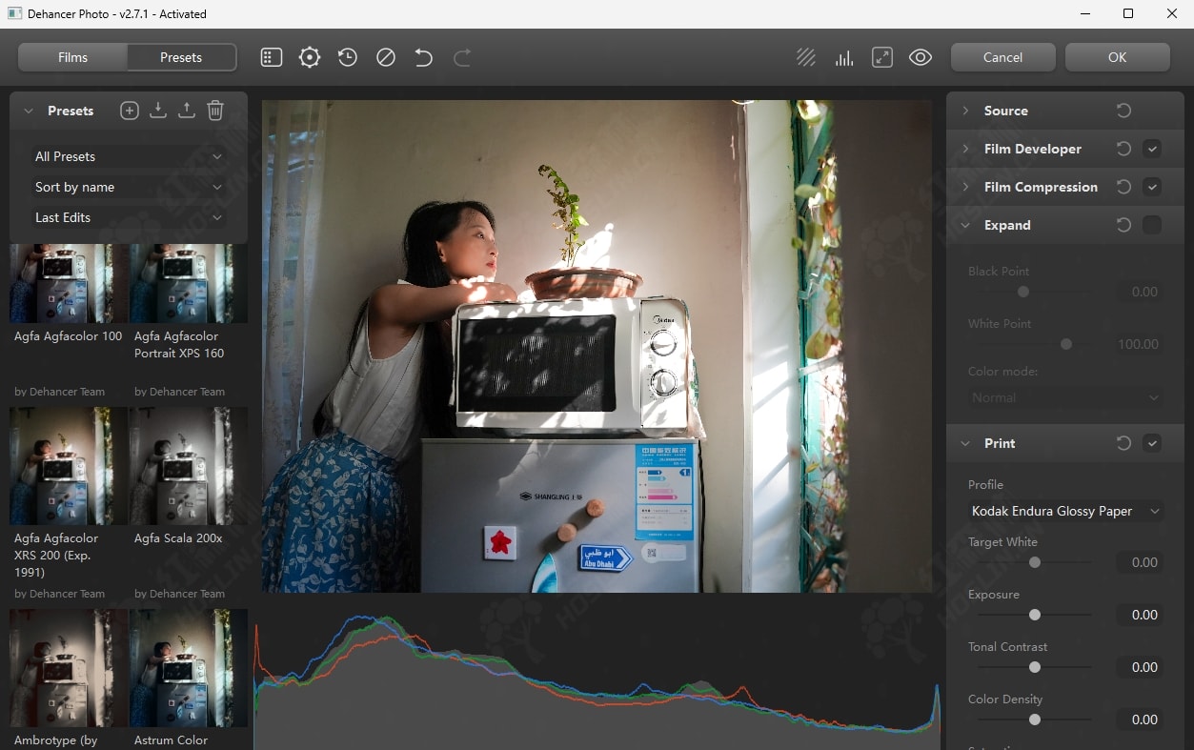
Task: Confirm edits with the OK button
Action: click(x=1117, y=57)
